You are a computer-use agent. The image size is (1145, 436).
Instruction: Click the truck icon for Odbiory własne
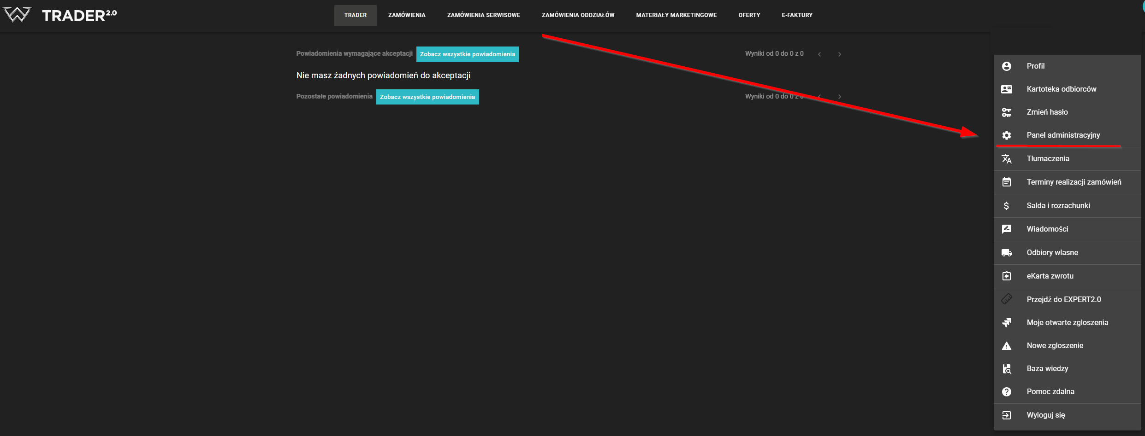pyautogui.click(x=1007, y=253)
